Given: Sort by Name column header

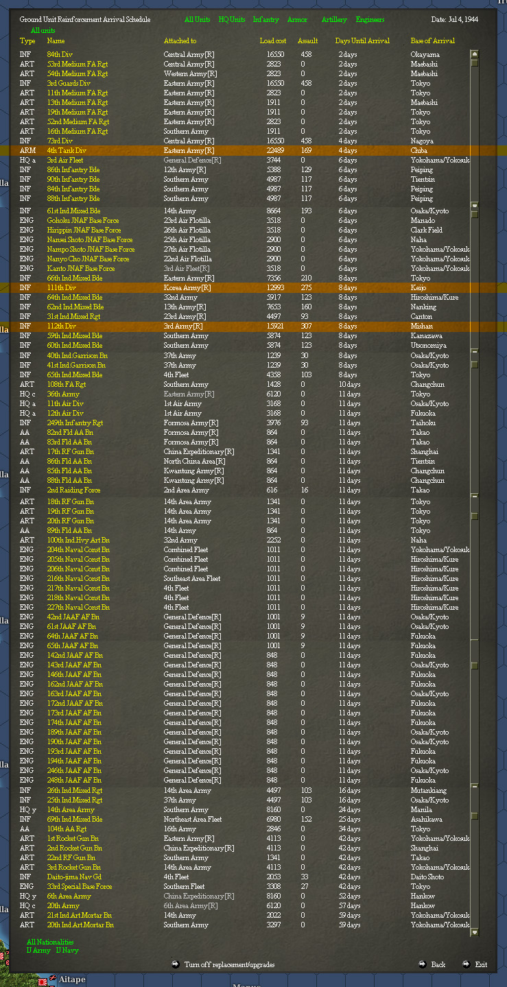Looking at the screenshot, I should pyautogui.click(x=56, y=40).
